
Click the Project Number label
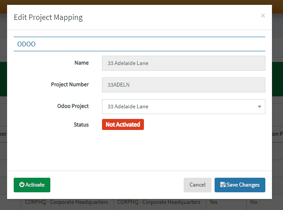[x=71, y=84]
